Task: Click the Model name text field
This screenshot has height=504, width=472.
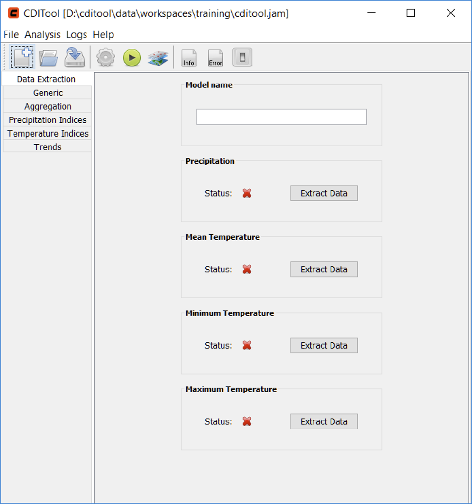Action: [x=281, y=117]
